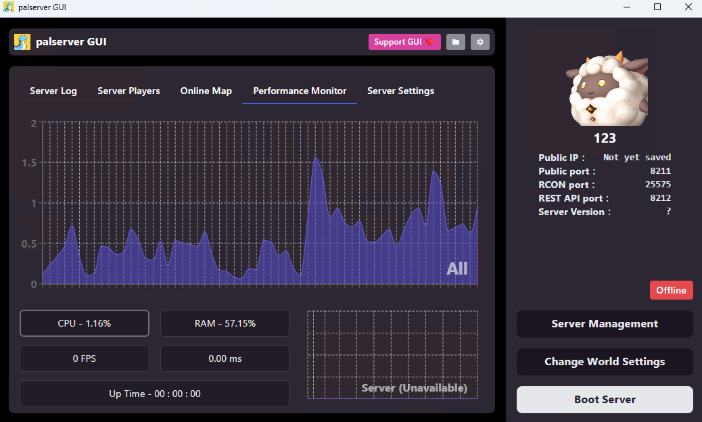The height and width of the screenshot is (422, 702).
Task: Switch to the Server Log tab
Action: coord(53,91)
